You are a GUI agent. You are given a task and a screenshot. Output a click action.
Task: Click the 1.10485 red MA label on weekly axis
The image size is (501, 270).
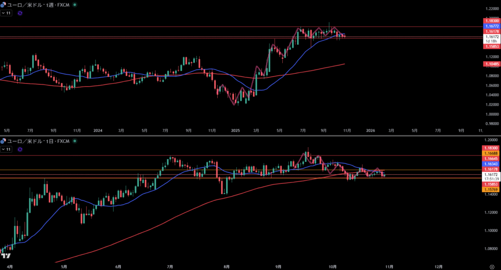[491, 64]
